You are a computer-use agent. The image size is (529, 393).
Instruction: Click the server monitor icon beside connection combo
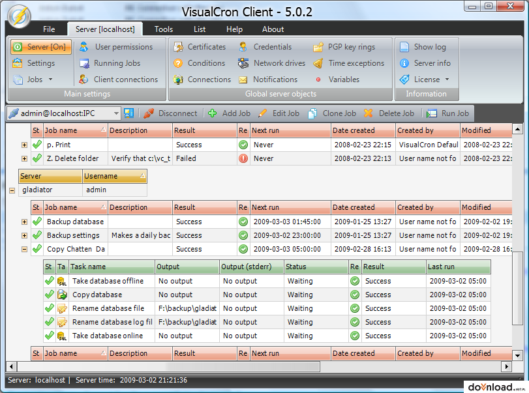point(129,113)
